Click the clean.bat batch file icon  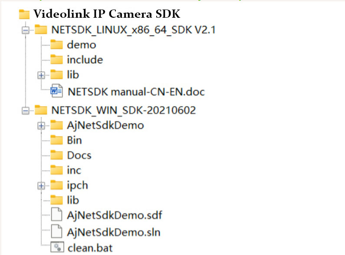click(57, 247)
